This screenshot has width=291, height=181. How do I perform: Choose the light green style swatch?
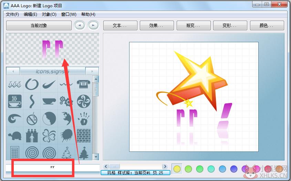pyautogui.click(x=188, y=169)
